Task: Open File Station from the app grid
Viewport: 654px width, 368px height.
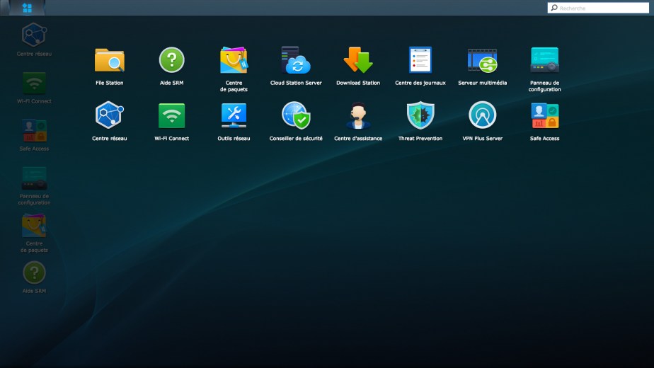Action: point(109,61)
